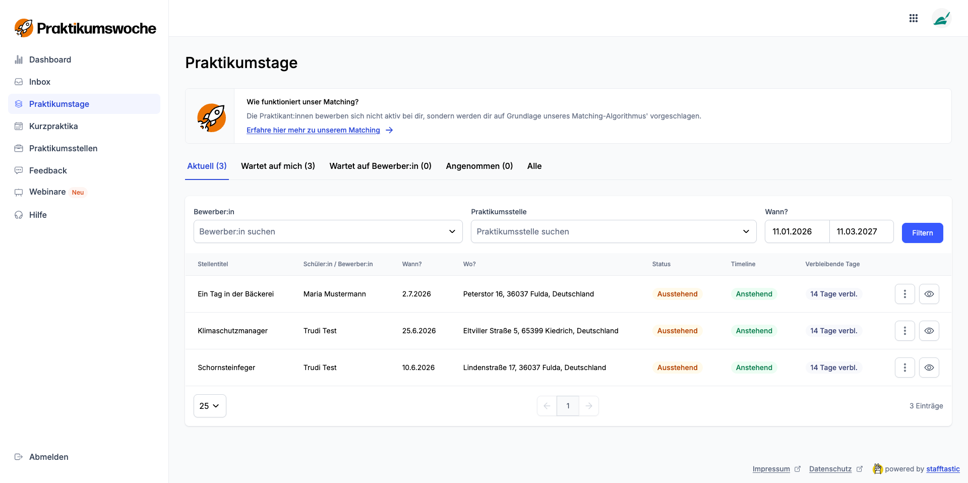Select the Angenommen tab

tap(479, 166)
